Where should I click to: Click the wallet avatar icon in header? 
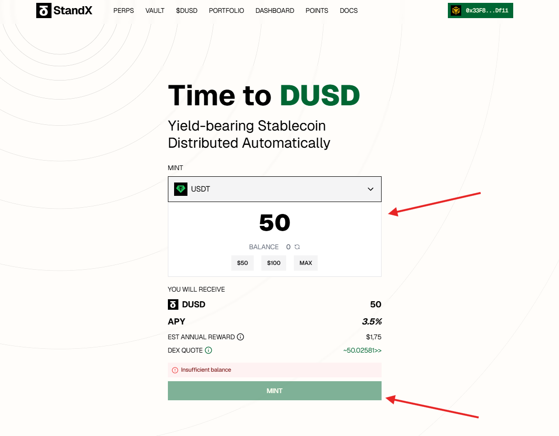click(456, 10)
